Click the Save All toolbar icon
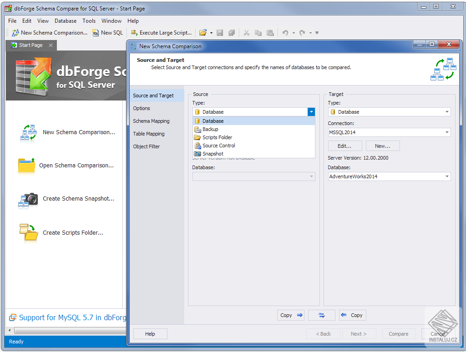 click(x=232, y=33)
